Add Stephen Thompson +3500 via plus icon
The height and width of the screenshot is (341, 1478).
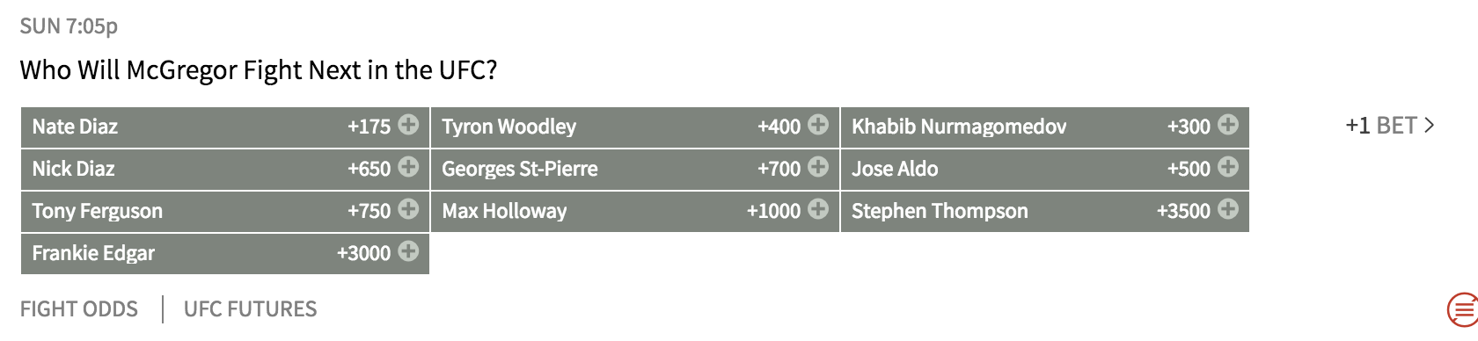coord(1228,209)
